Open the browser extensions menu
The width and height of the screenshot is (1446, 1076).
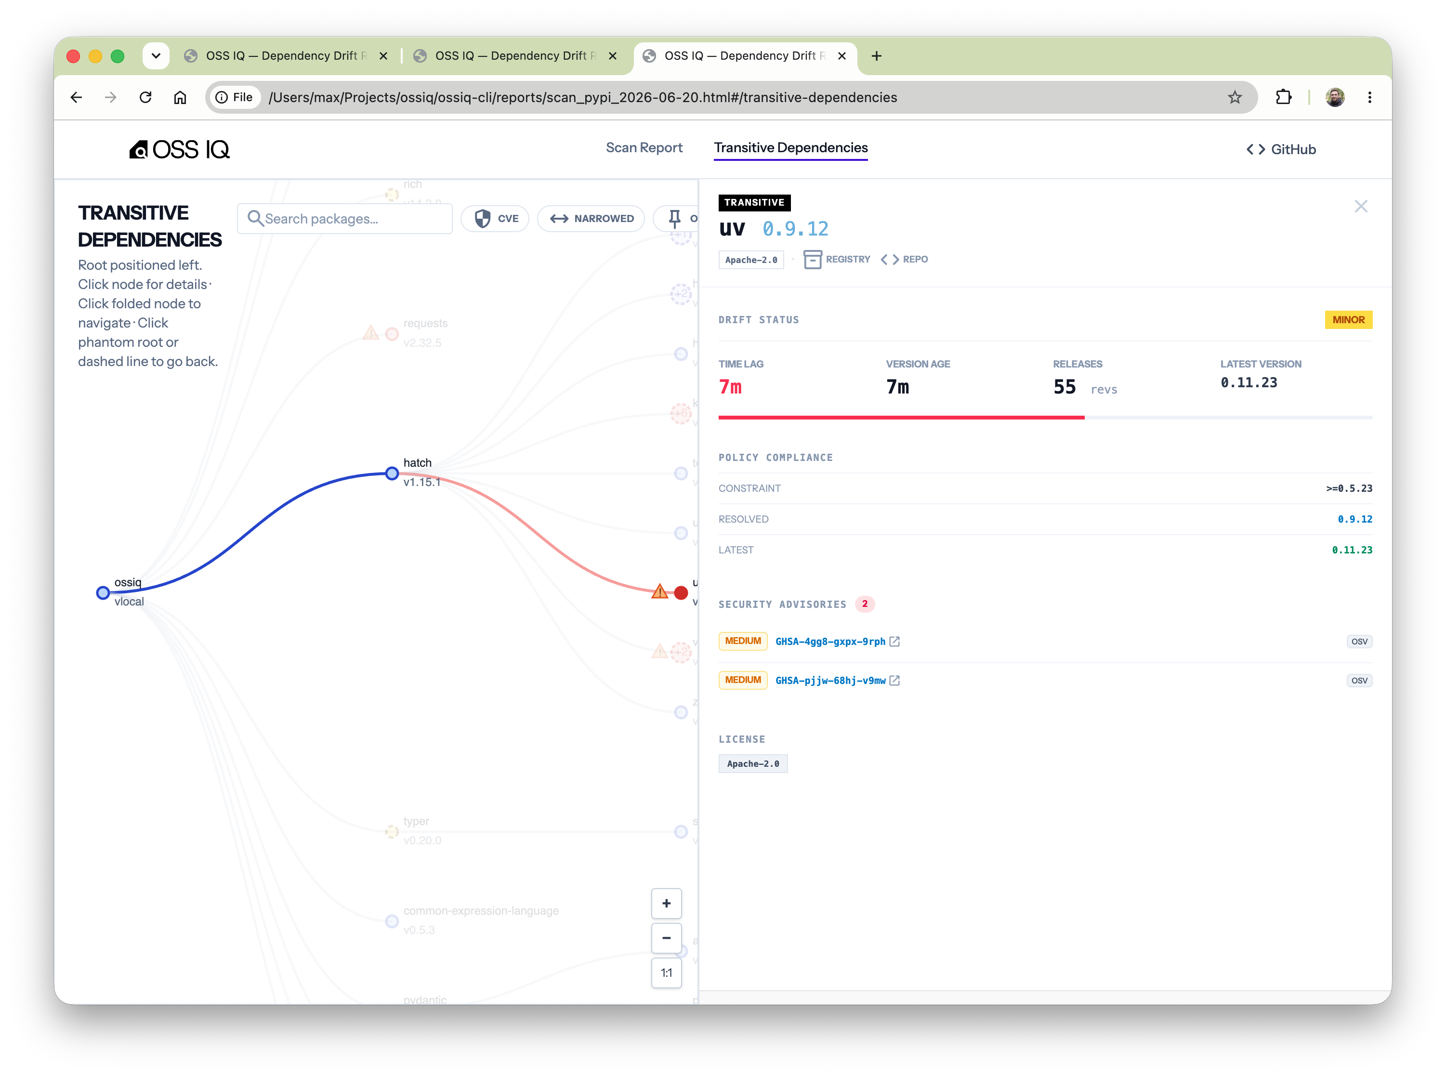coord(1283,97)
